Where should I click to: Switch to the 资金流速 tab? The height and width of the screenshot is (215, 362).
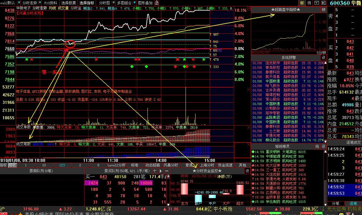click(x=225, y=165)
